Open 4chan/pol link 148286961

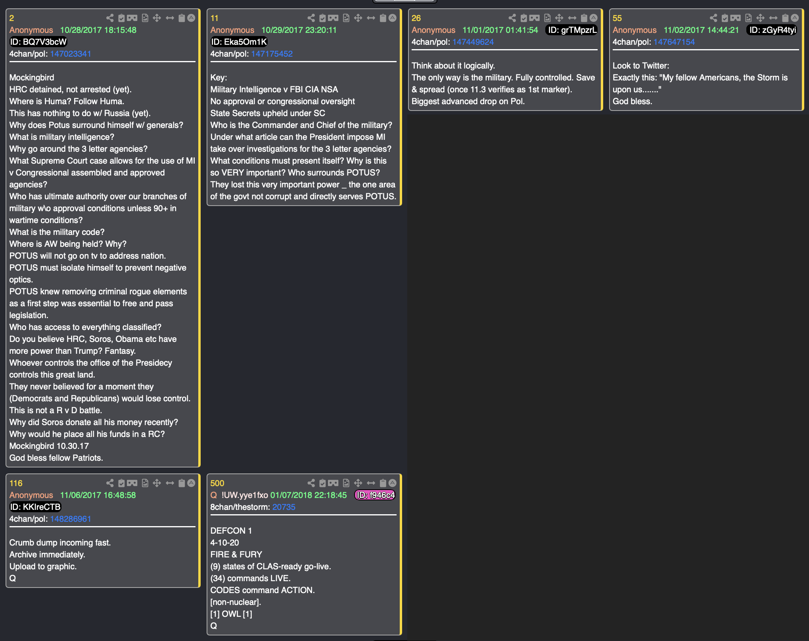point(71,519)
